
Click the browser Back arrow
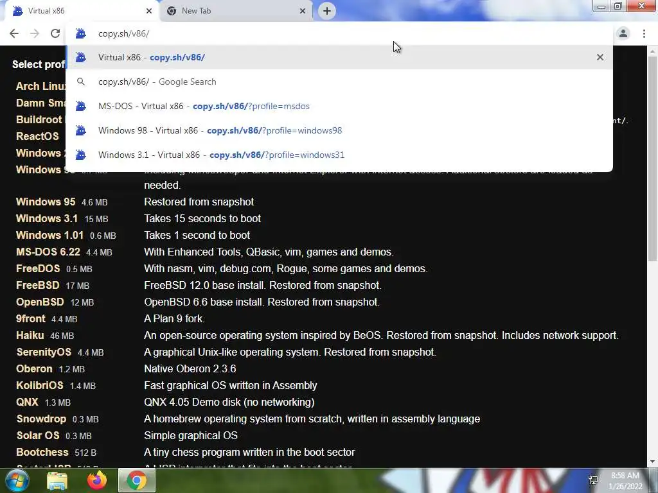click(x=14, y=33)
